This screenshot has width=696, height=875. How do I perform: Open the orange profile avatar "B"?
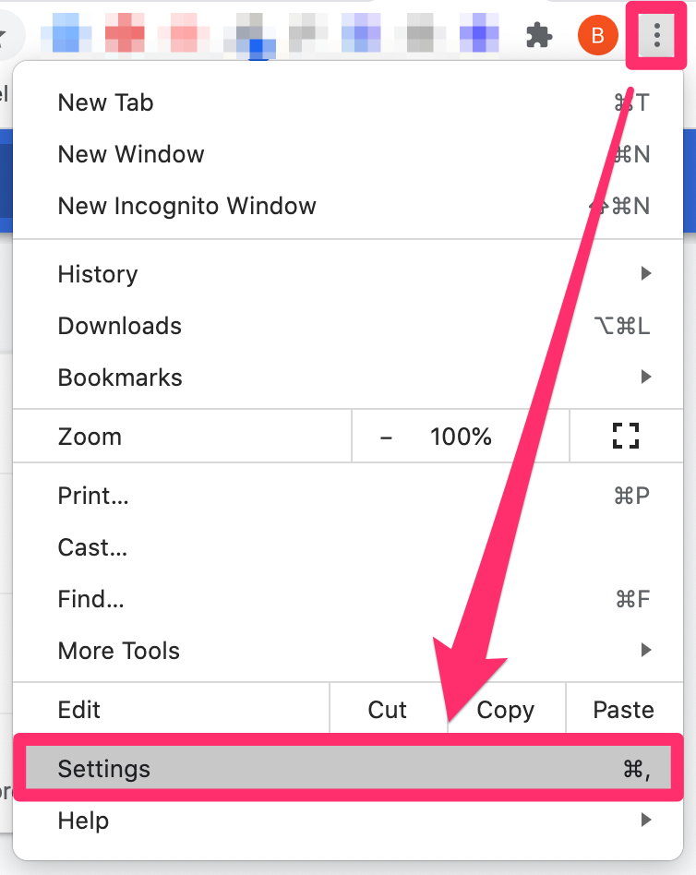pos(597,35)
